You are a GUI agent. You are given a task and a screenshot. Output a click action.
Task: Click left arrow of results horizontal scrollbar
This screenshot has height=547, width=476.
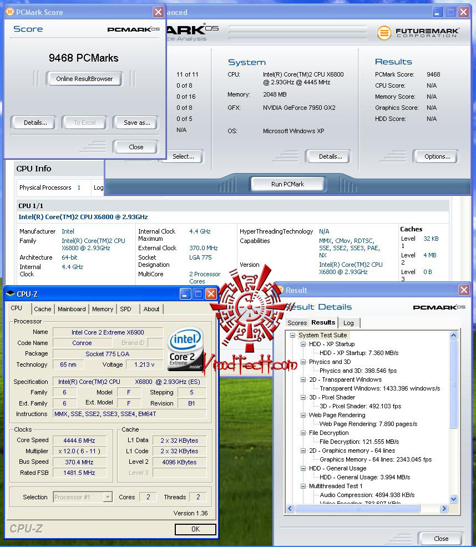pos(290,508)
